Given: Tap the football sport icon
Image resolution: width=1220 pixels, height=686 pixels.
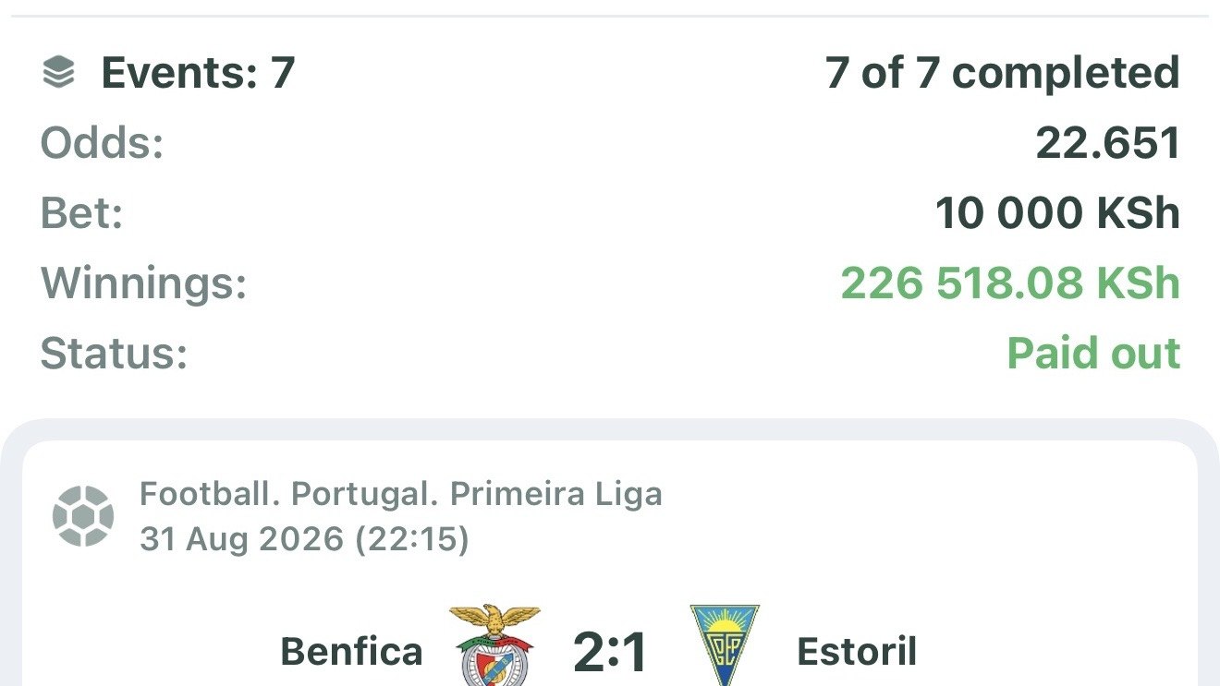Looking at the screenshot, I should pyautogui.click(x=83, y=516).
